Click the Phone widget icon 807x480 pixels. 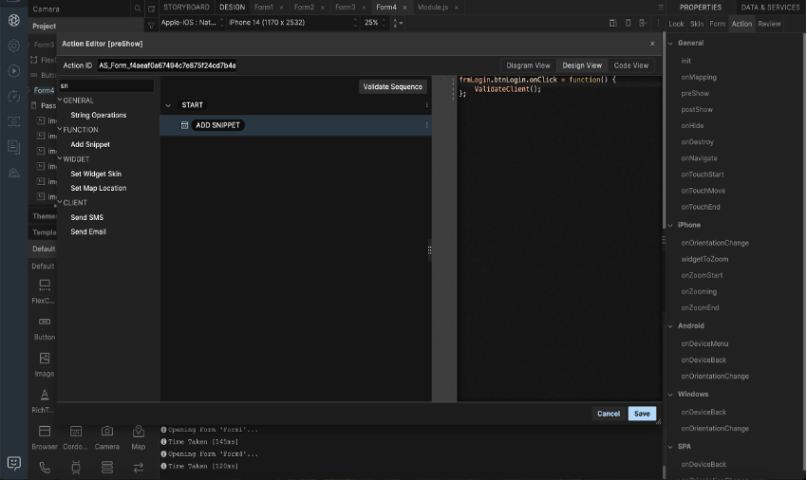[x=45, y=467]
